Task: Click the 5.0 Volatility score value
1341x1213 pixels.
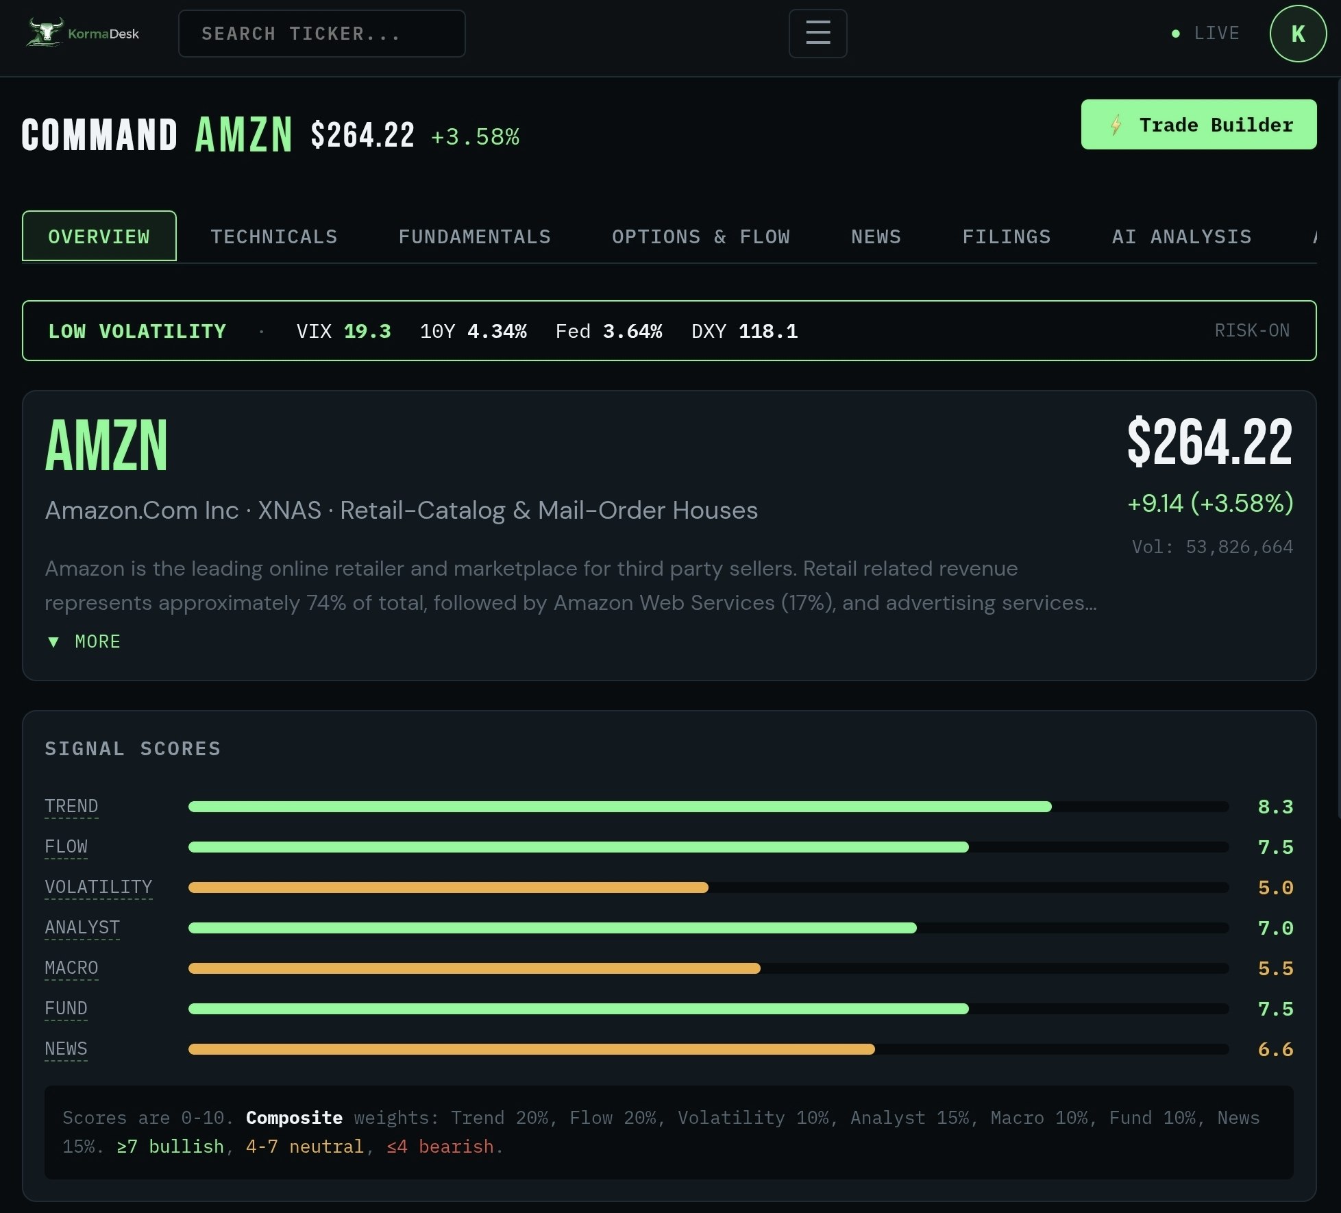Action: click(1275, 887)
